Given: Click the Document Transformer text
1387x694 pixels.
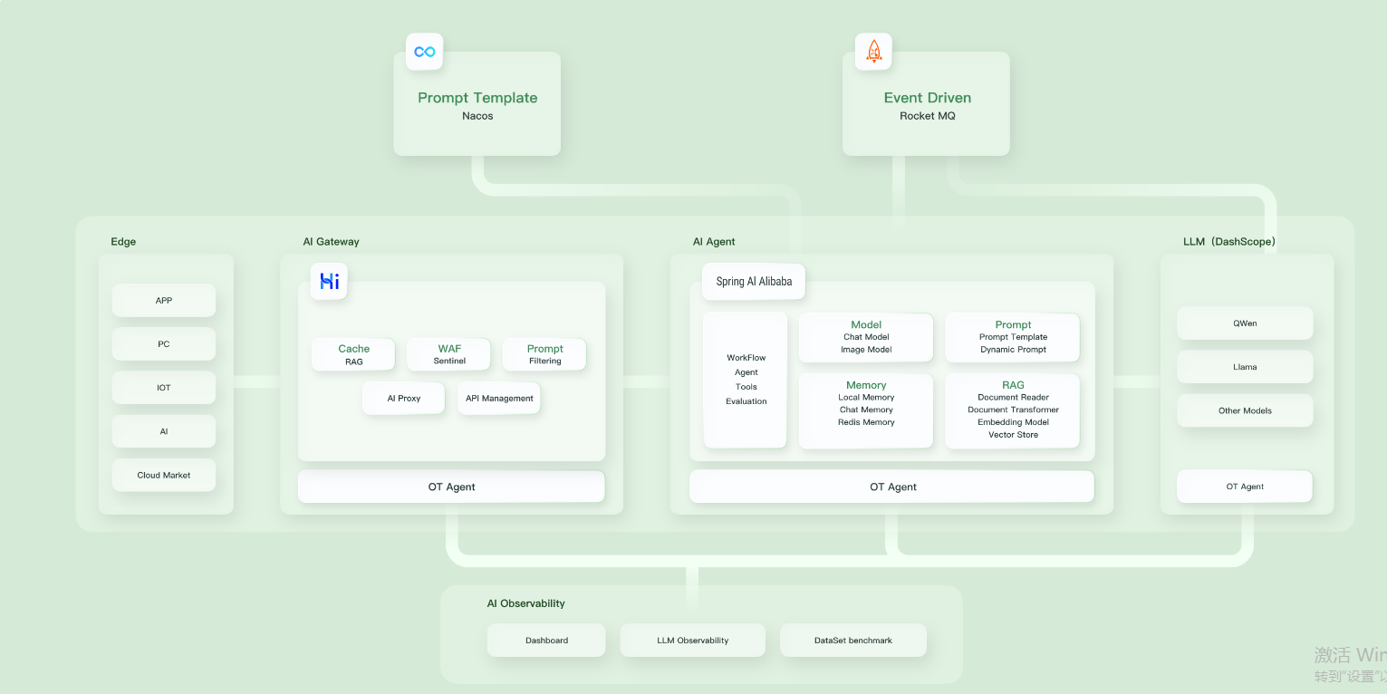Looking at the screenshot, I should click(1013, 410).
